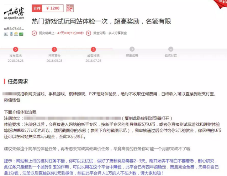Click the clock icon beside 距交稿截止
Image resolution: width=227 pixels, height=176 pixels.
[x=34, y=33]
